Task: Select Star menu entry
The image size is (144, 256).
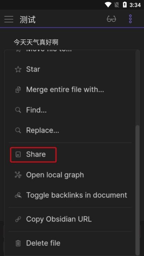Action: [70, 69]
